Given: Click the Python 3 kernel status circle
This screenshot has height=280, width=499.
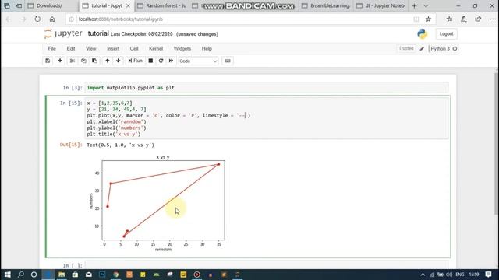Looking at the screenshot, I should point(455,48).
